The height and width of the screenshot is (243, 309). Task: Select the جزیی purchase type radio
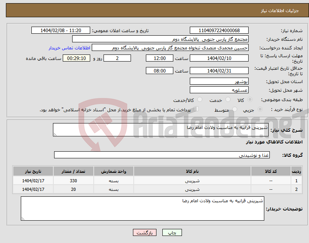(260, 109)
